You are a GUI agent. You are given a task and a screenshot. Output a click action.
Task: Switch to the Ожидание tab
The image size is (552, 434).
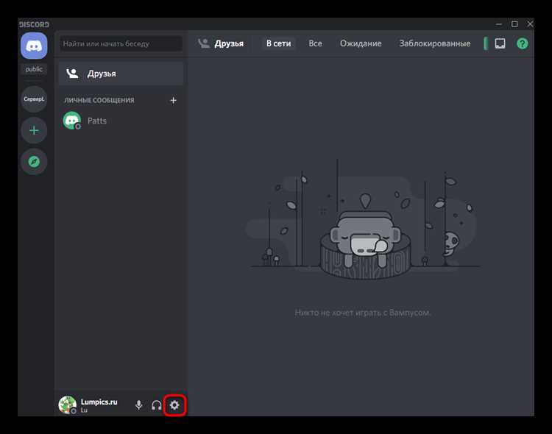(x=361, y=43)
